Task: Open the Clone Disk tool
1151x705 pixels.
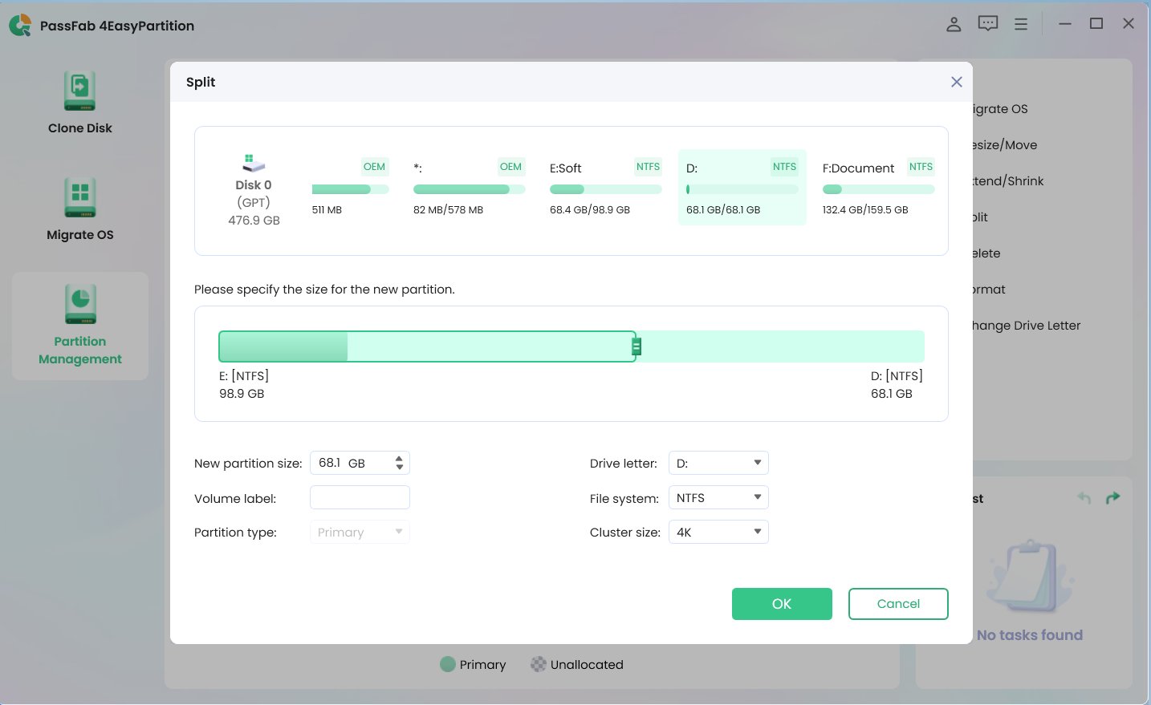Action: (x=79, y=103)
